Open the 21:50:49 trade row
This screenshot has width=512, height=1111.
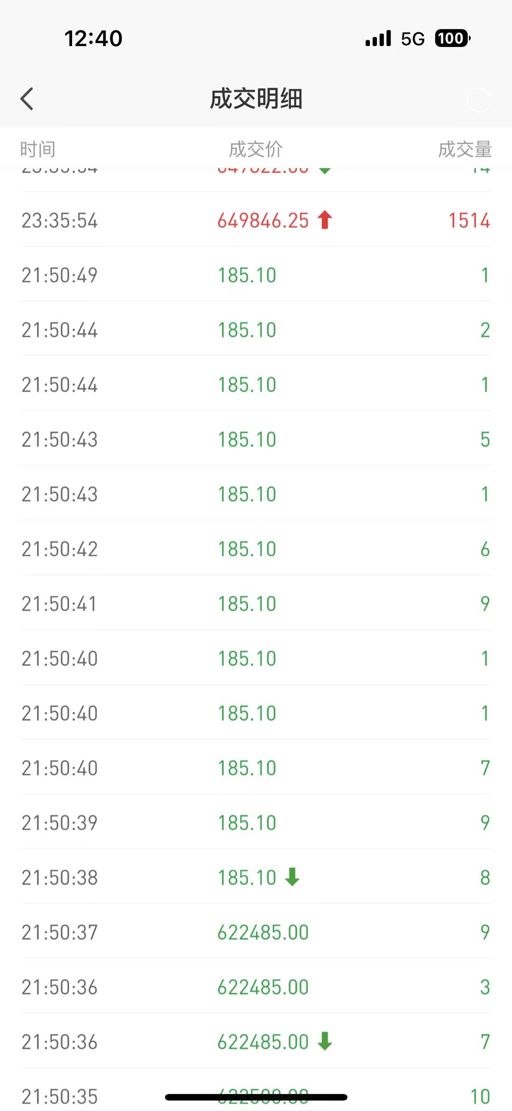point(256,274)
